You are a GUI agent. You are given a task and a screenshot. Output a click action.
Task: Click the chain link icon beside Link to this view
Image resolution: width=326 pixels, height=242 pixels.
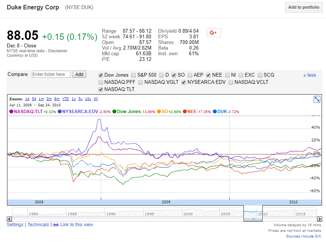pos(56,225)
